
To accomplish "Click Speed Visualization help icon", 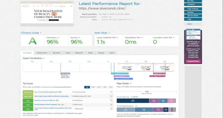I will pyautogui.click(x=44, y=58).
